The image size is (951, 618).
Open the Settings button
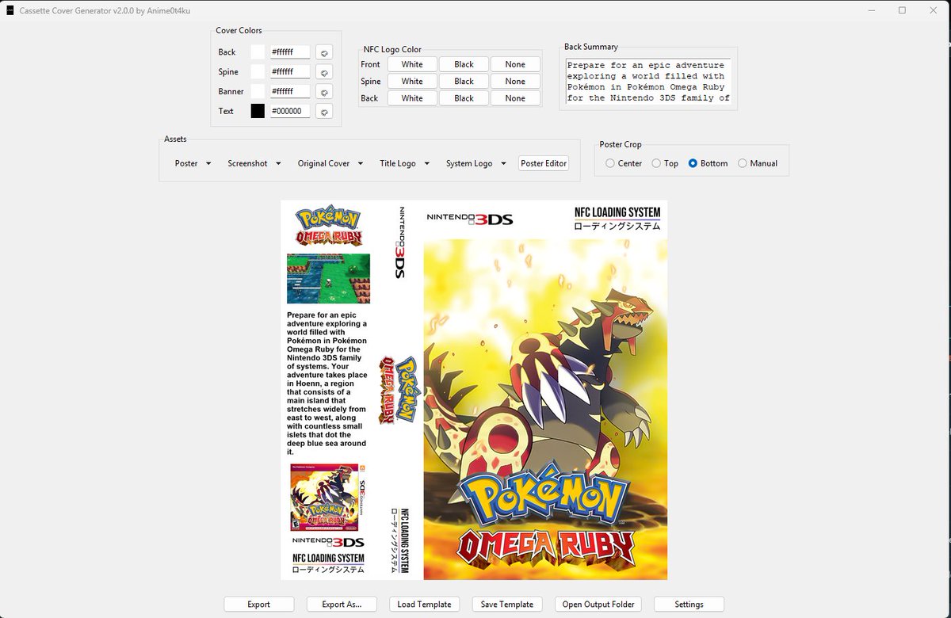point(689,604)
